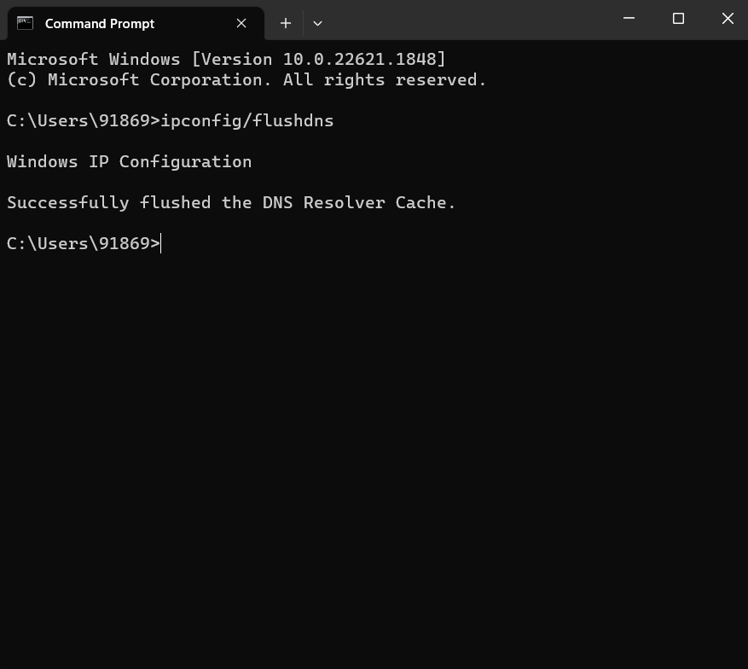The image size is (748, 669).
Task: Click the C:\Users\91869 prompt text
Action: 77,243
